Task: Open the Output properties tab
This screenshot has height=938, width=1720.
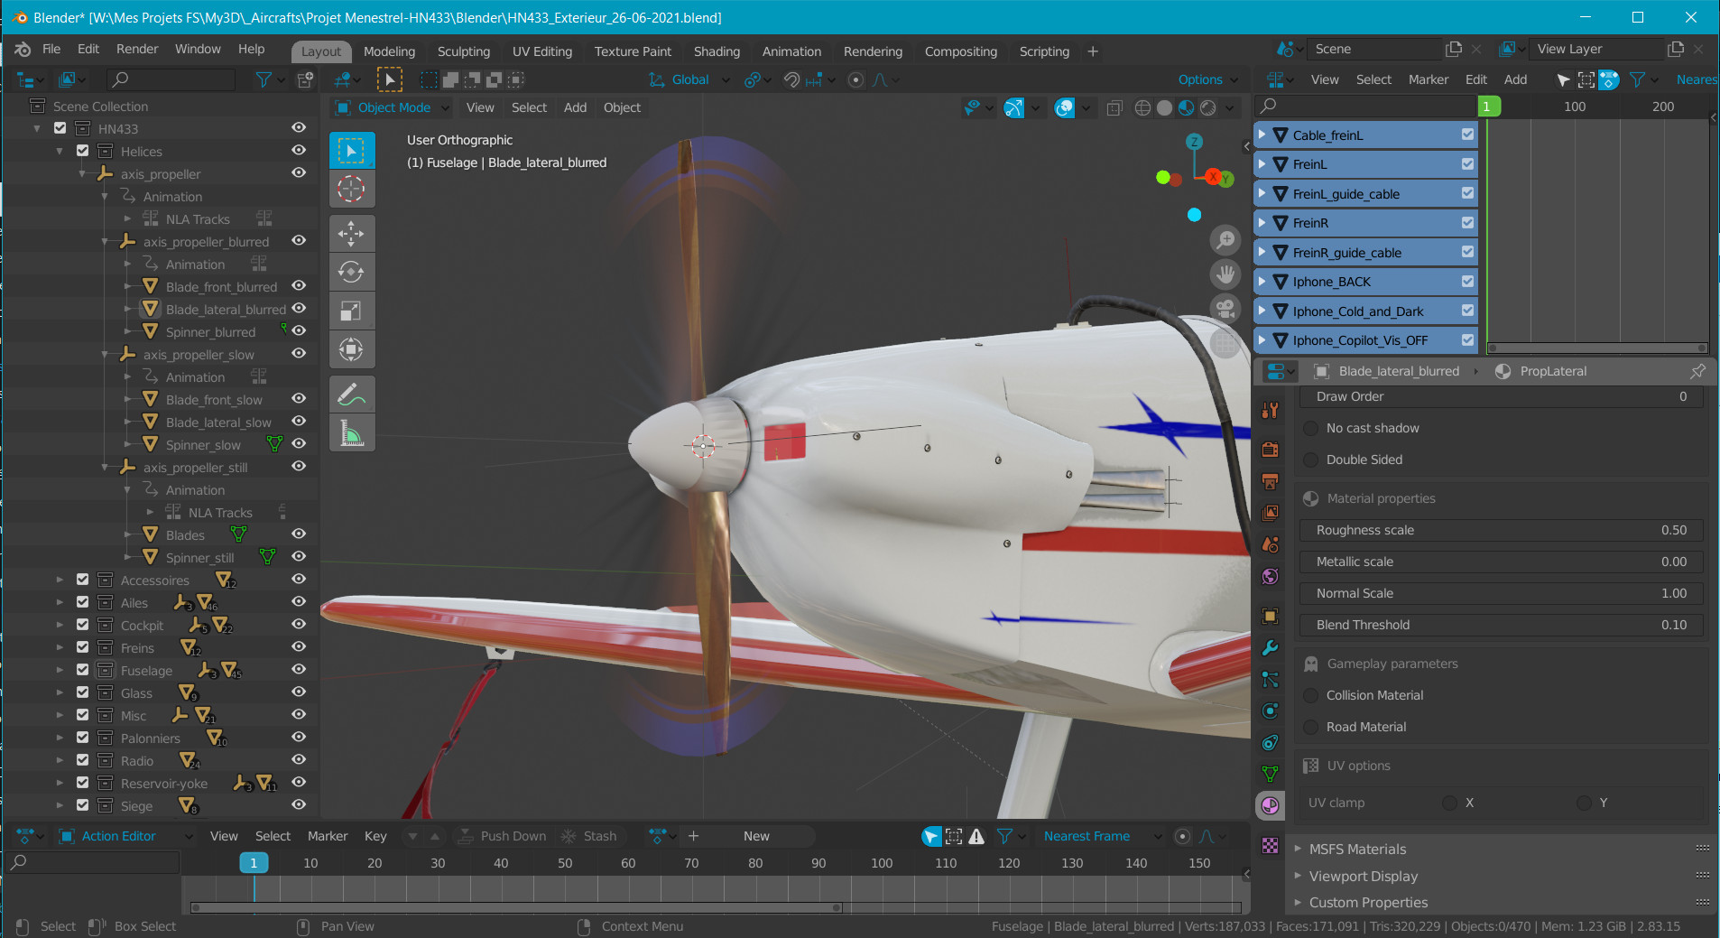Action: (1270, 481)
